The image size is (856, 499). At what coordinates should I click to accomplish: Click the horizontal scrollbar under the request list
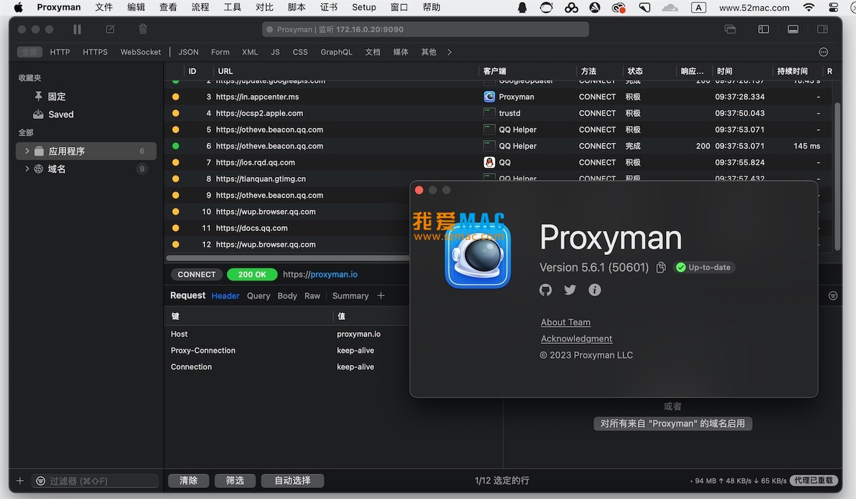click(x=288, y=258)
